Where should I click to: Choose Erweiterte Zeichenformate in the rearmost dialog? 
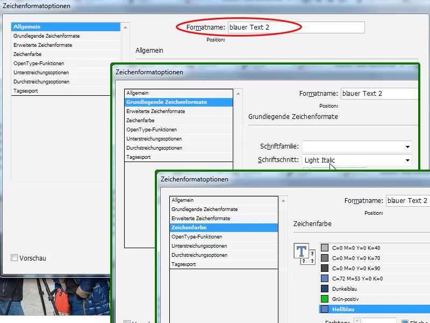click(x=66, y=45)
